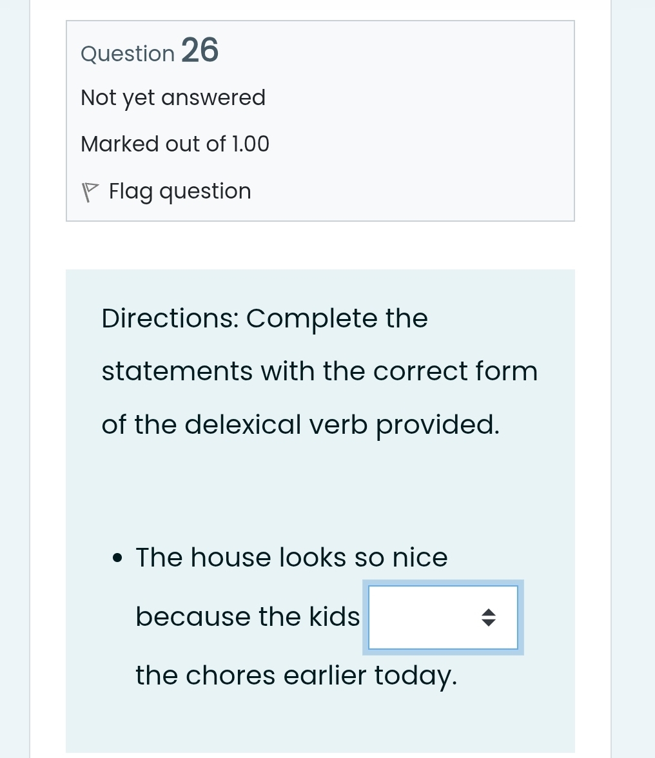This screenshot has height=758, width=655.
Task: Click the "1.00" mark value
Action: (x=250, y=144)
